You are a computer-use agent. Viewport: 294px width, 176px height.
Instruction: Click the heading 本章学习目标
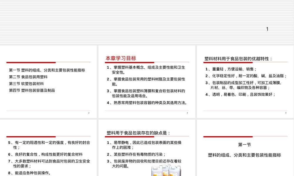pos(121,58)
